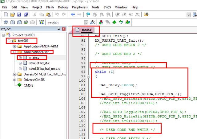Click the Save All icon

[26, 14]
